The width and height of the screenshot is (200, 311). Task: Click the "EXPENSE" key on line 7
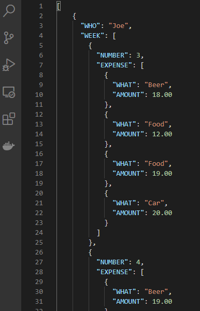pyautogui.click(x=114, y=65)
